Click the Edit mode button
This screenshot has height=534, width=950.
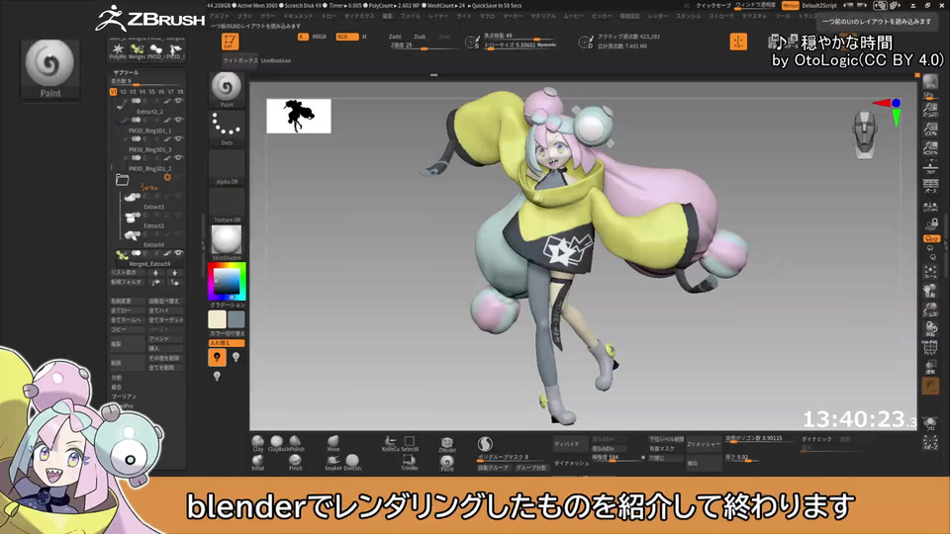coord(230,42)
